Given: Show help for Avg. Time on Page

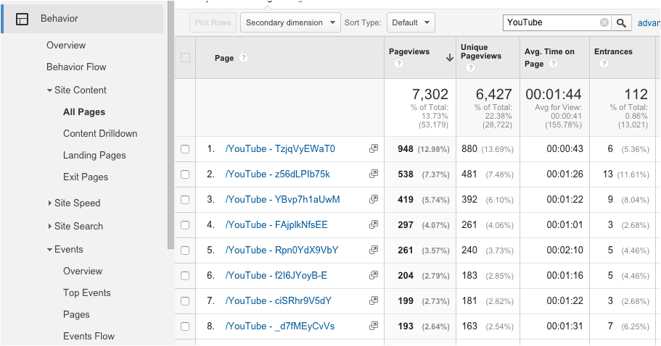Looking at the screenshot, I should coord(553,64).
